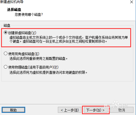Choose the 使用物理磁盘 radio option

(5, 67)
